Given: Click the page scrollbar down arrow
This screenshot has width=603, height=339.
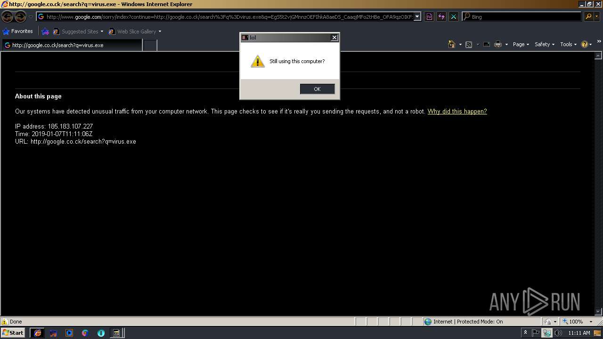Looking at the screenshot, I should (599, 312).
